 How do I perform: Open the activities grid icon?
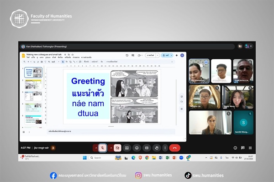[250, 148]
